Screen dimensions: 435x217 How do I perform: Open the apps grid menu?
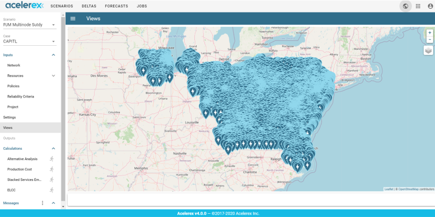point(418,6)
